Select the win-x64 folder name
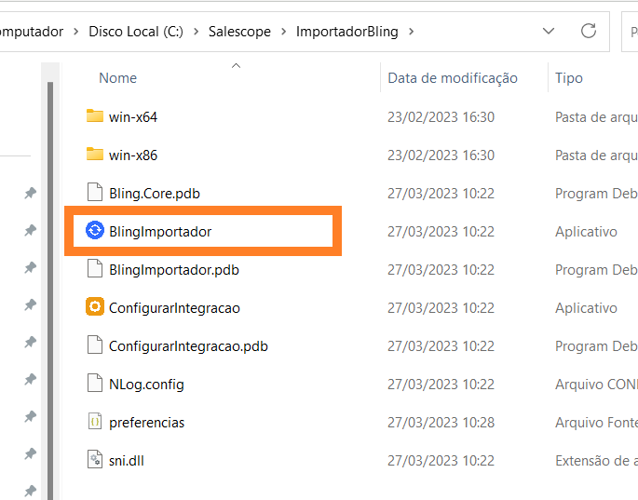Viewport: 638px width, 500px height. coord(133,117)
